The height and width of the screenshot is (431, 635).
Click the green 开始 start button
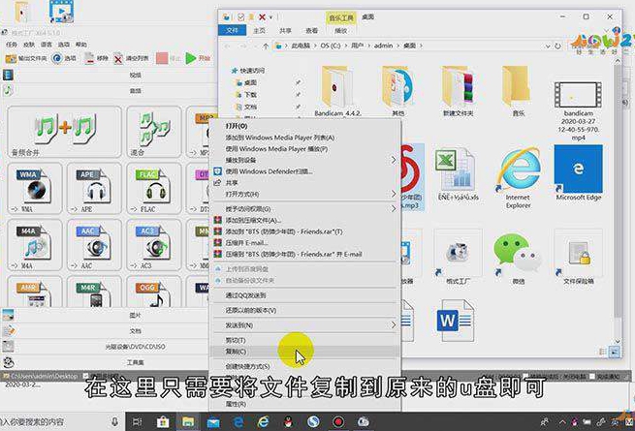[x=198, y=58]
